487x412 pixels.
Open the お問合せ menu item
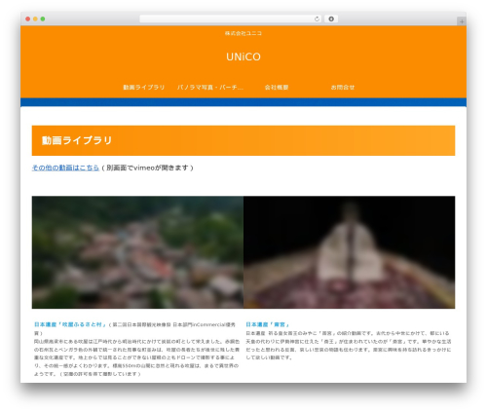[343, 88]
